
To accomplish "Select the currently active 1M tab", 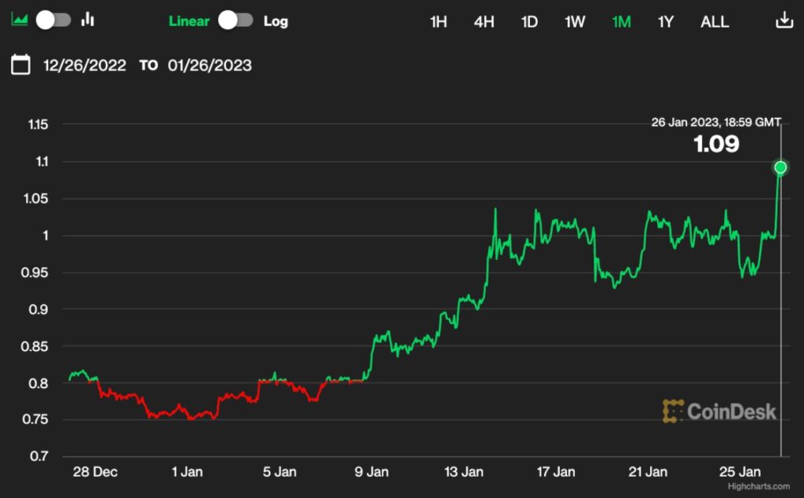I will (x=620, y=22).
